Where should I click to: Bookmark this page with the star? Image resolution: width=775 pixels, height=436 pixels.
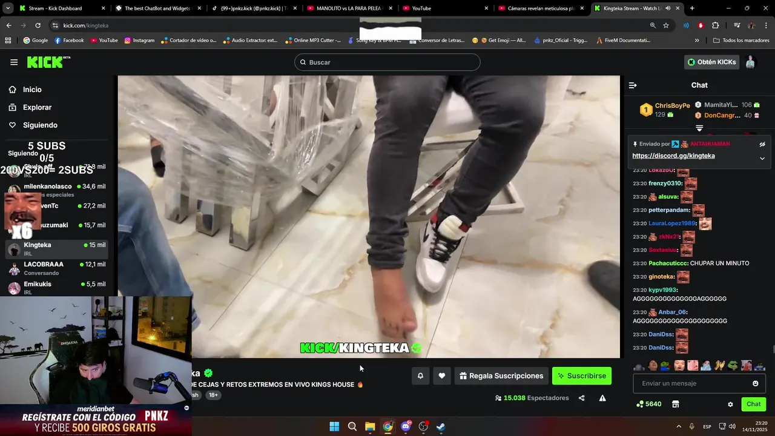click(666, 25)
